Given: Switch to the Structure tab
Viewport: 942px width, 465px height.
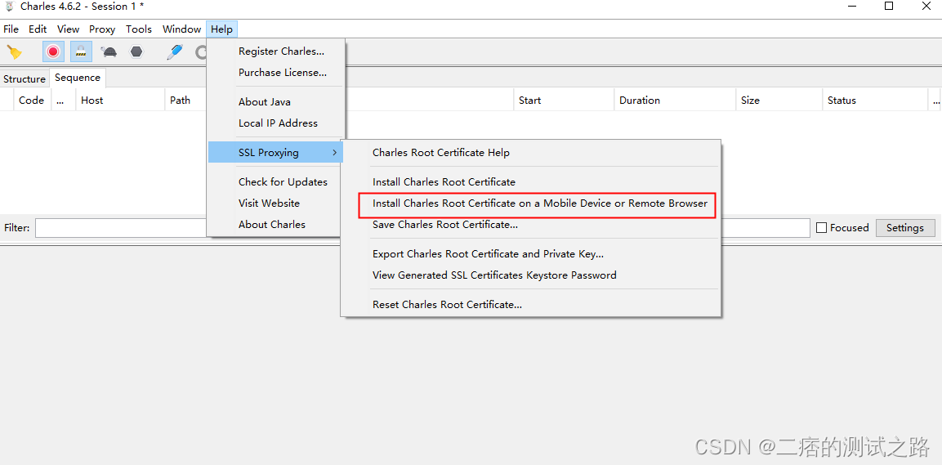Looking at the screenshot, I should pyautogui.click(x=24, y=78).
